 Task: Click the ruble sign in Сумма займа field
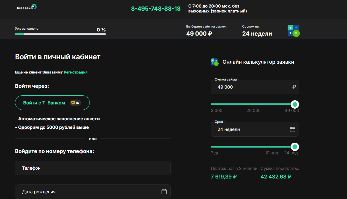click(x=294, y=87)
